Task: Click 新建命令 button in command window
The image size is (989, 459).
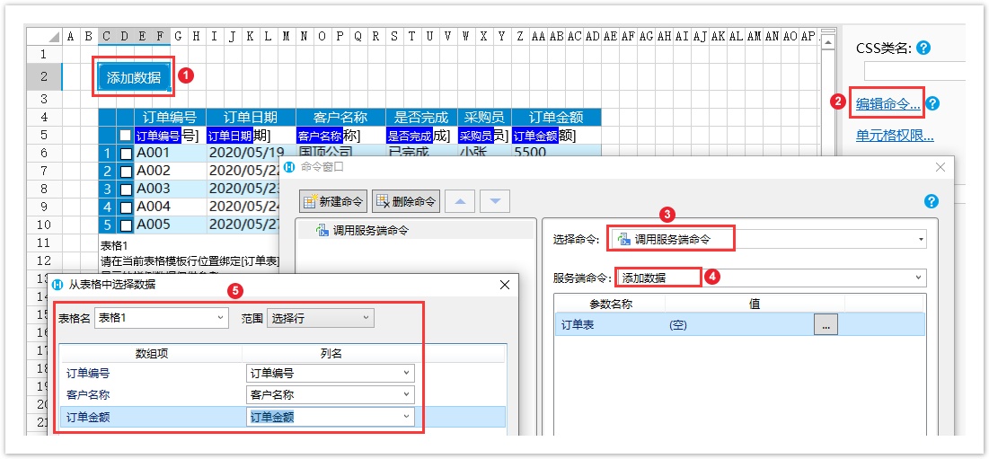Action: click(x=333, y=201)
